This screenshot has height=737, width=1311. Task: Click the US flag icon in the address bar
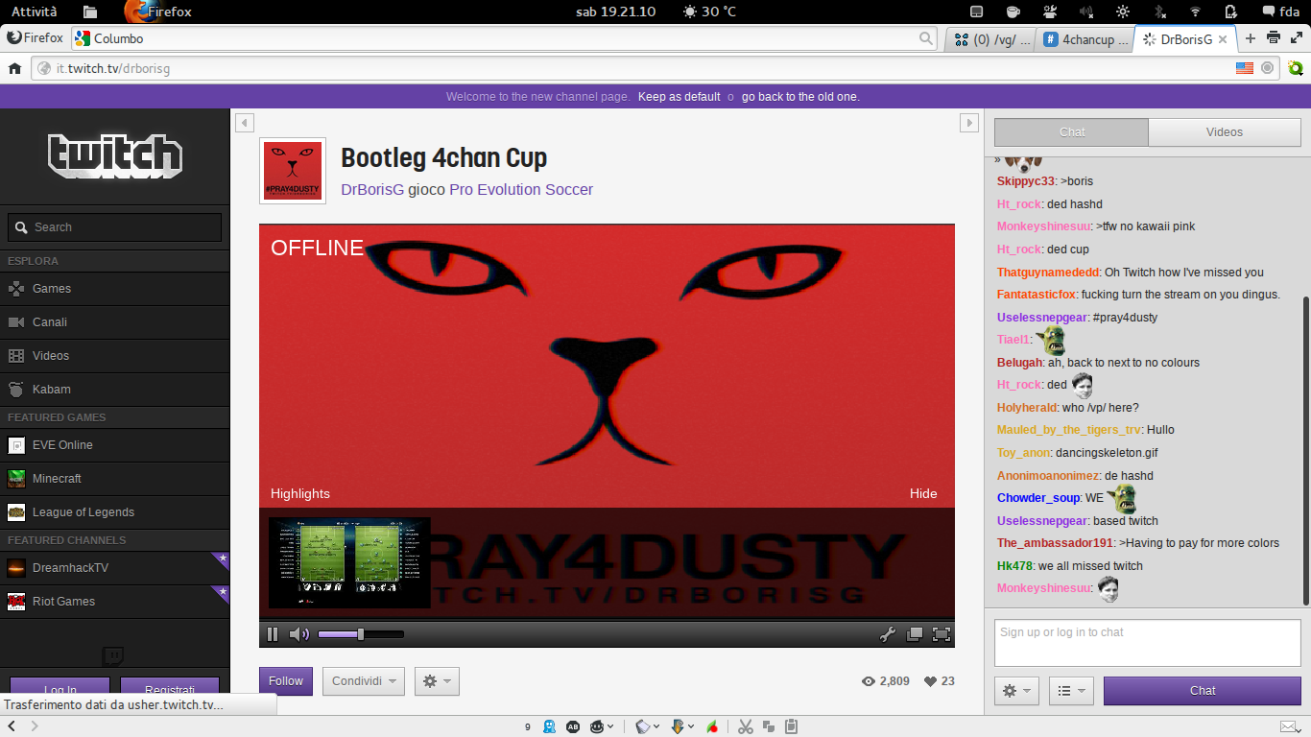[x=1245, y=68]
